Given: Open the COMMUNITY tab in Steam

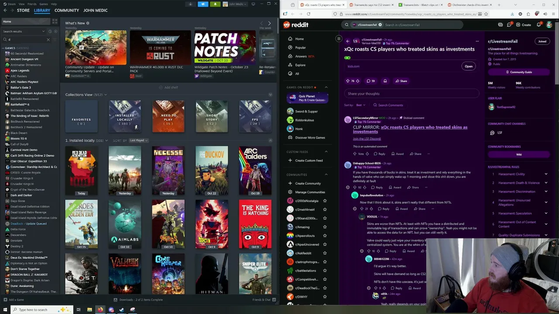Looking at the screenshot, I should point(67,10).
